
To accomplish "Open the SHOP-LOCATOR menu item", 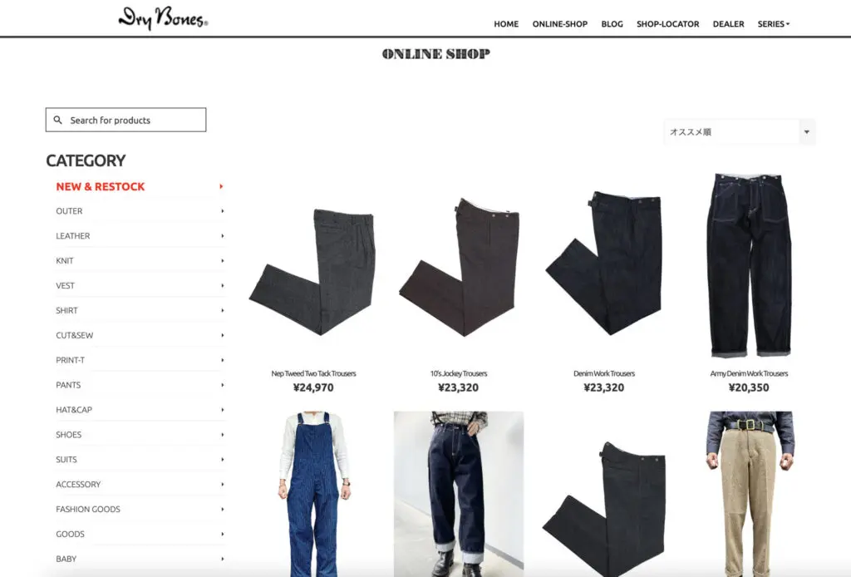I will [x=667, y=24].
